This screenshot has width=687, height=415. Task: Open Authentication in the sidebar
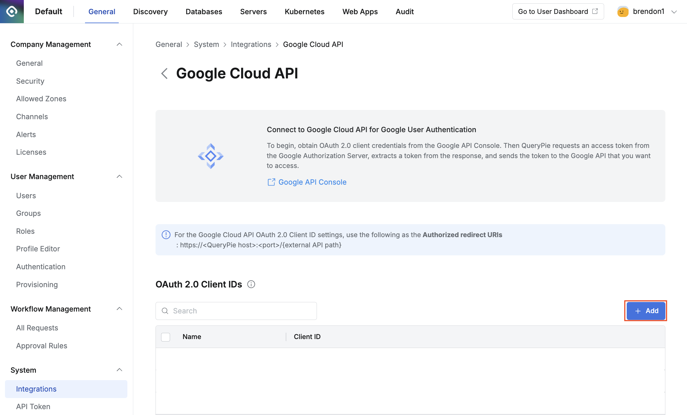coord(41,267)
